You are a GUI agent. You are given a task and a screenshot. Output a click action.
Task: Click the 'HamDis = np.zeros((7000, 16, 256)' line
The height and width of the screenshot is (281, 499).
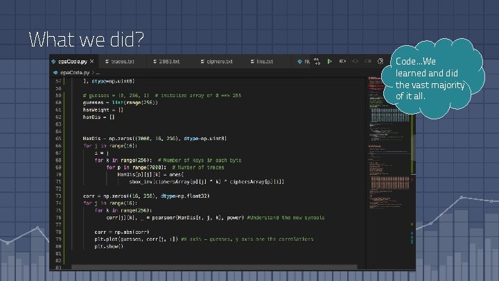155,139
